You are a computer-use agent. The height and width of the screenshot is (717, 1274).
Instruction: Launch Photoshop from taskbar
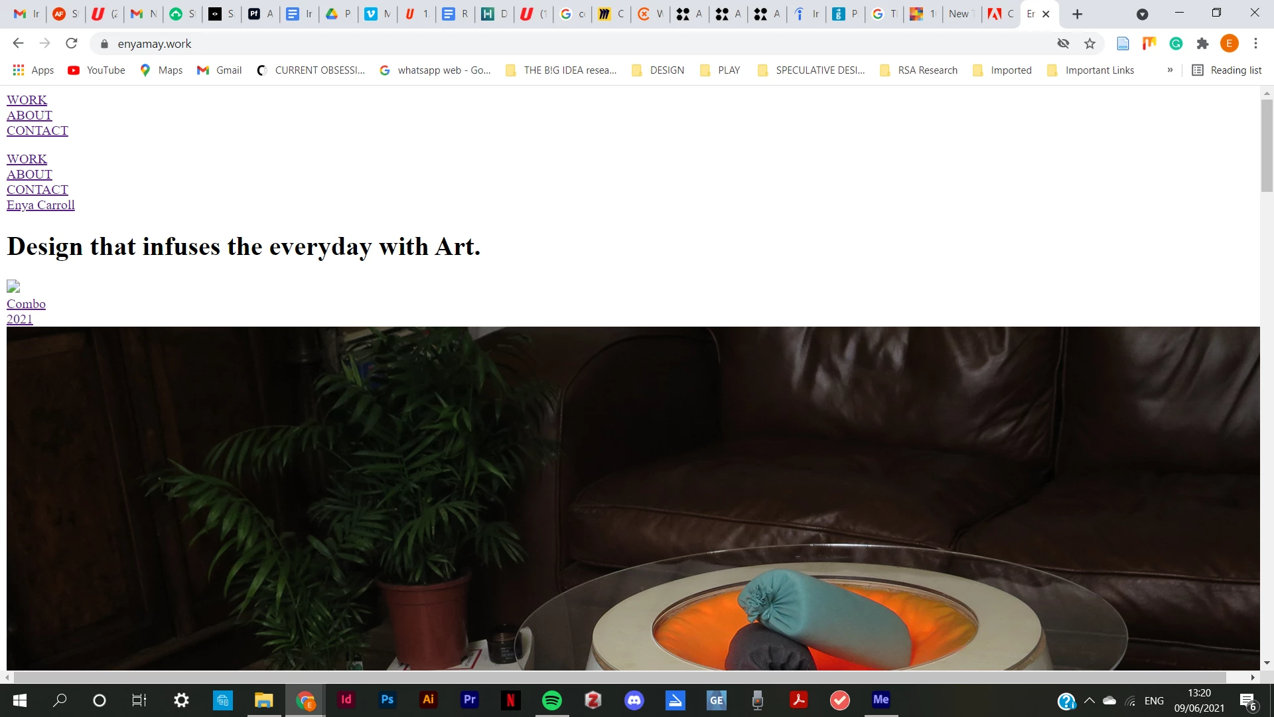pyautogui.click(x=388, y=700)
